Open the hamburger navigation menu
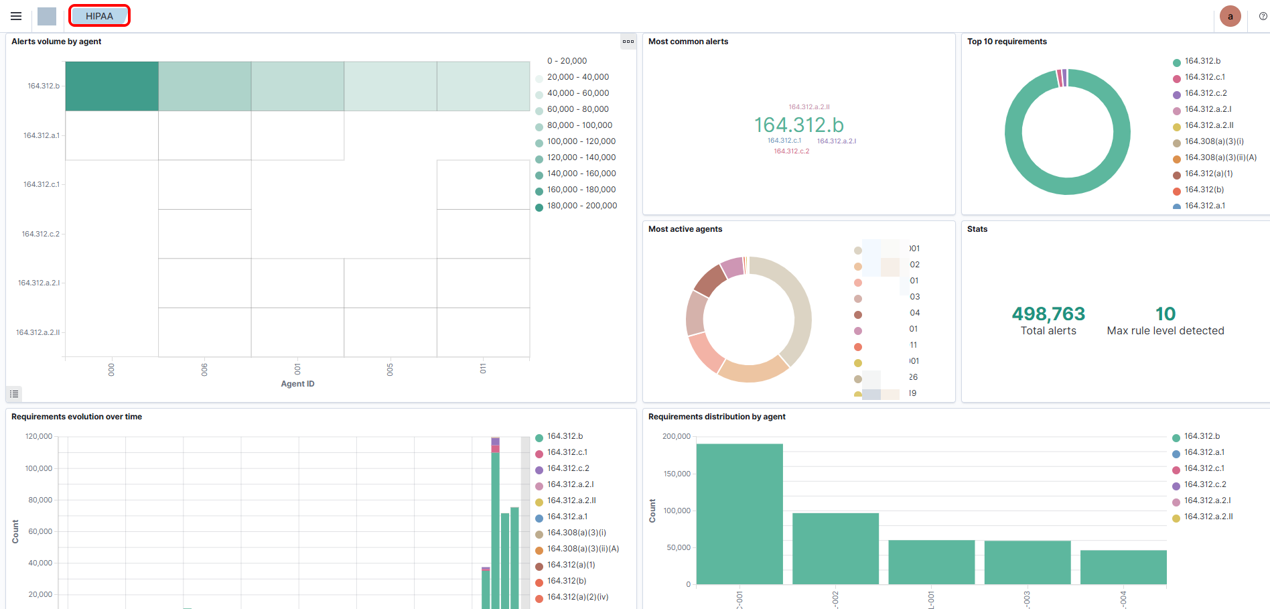 pos(16,16)
